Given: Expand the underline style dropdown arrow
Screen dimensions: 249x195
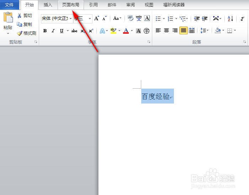Looking at the screenshot, I should 68,30.
